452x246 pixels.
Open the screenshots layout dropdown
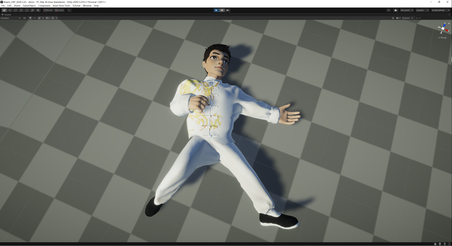coord(440,10)
